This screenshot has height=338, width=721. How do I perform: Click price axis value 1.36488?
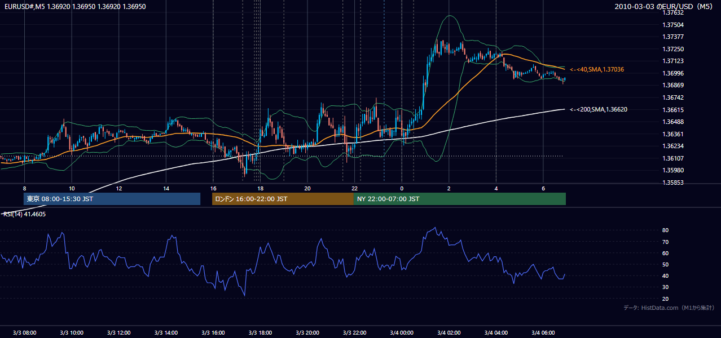[x=672, y=122]
